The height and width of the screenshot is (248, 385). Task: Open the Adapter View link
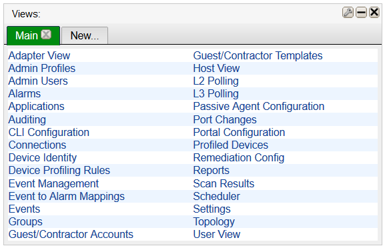point(39,55)
